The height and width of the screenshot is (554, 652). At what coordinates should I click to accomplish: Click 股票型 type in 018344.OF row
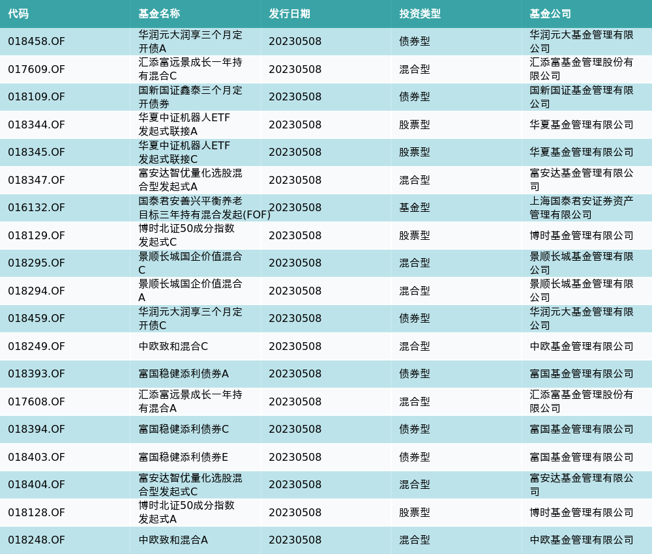[415, 124]
